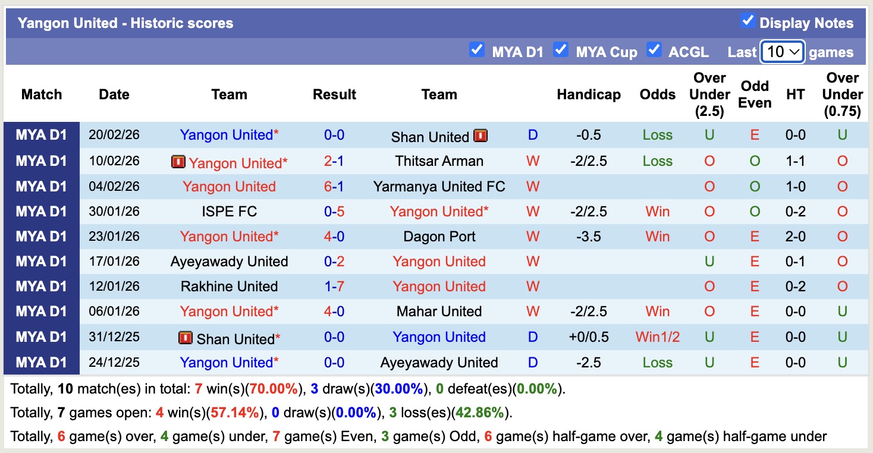This screenshot has width=873, height=453.
Task: Select the Handicap column header
Action: pos(588,94)
